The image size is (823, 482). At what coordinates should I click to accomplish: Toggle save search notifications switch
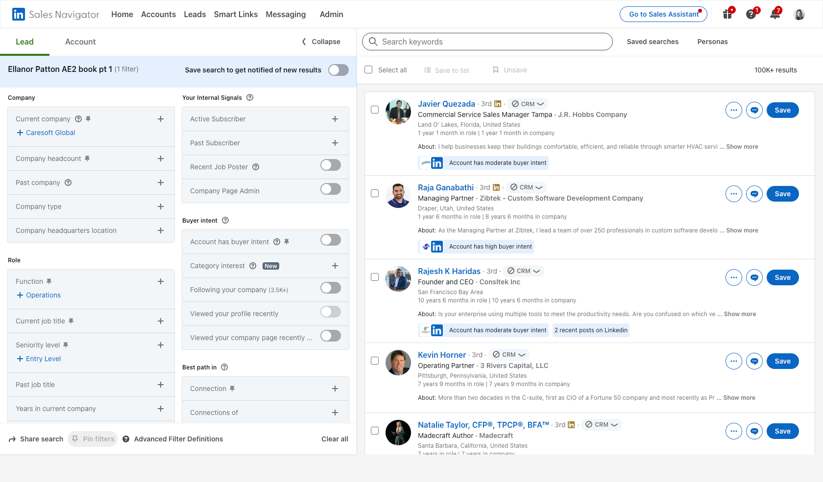point(339,70)
